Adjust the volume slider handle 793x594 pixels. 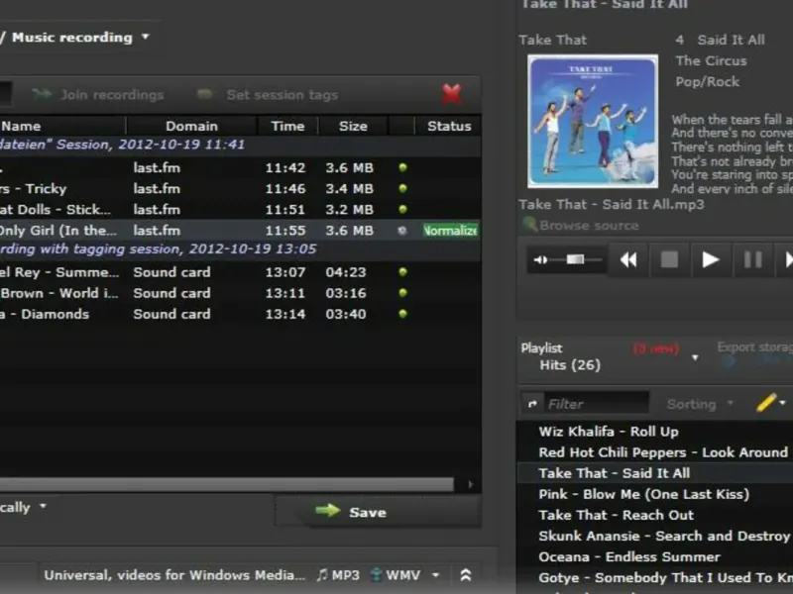(575, 259)
